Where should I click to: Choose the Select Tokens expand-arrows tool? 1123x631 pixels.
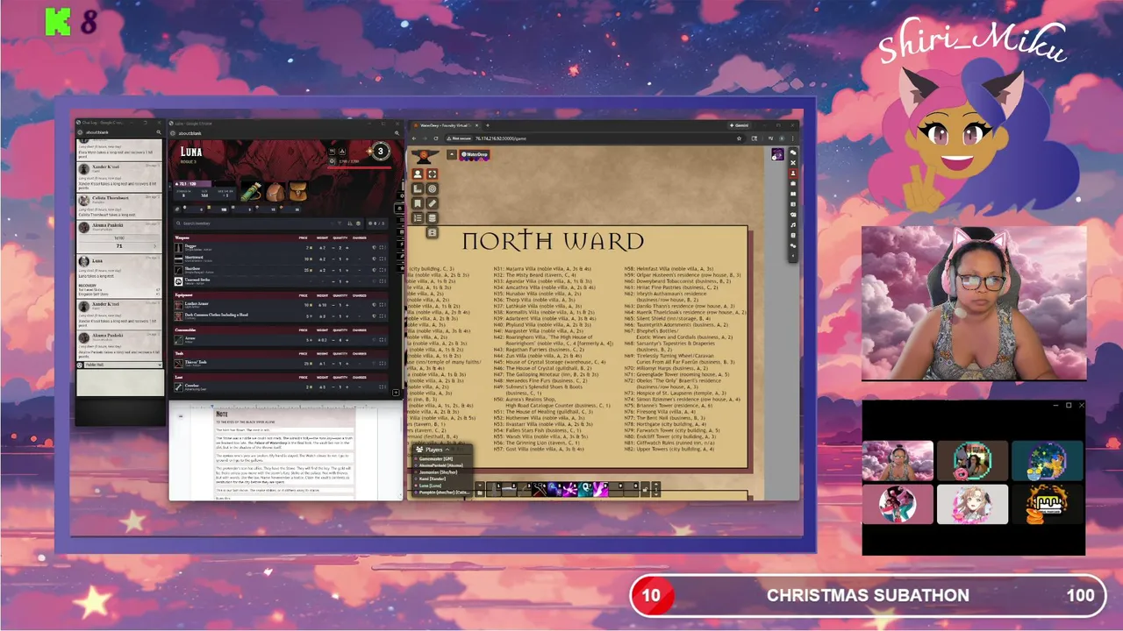click(433, 174)
